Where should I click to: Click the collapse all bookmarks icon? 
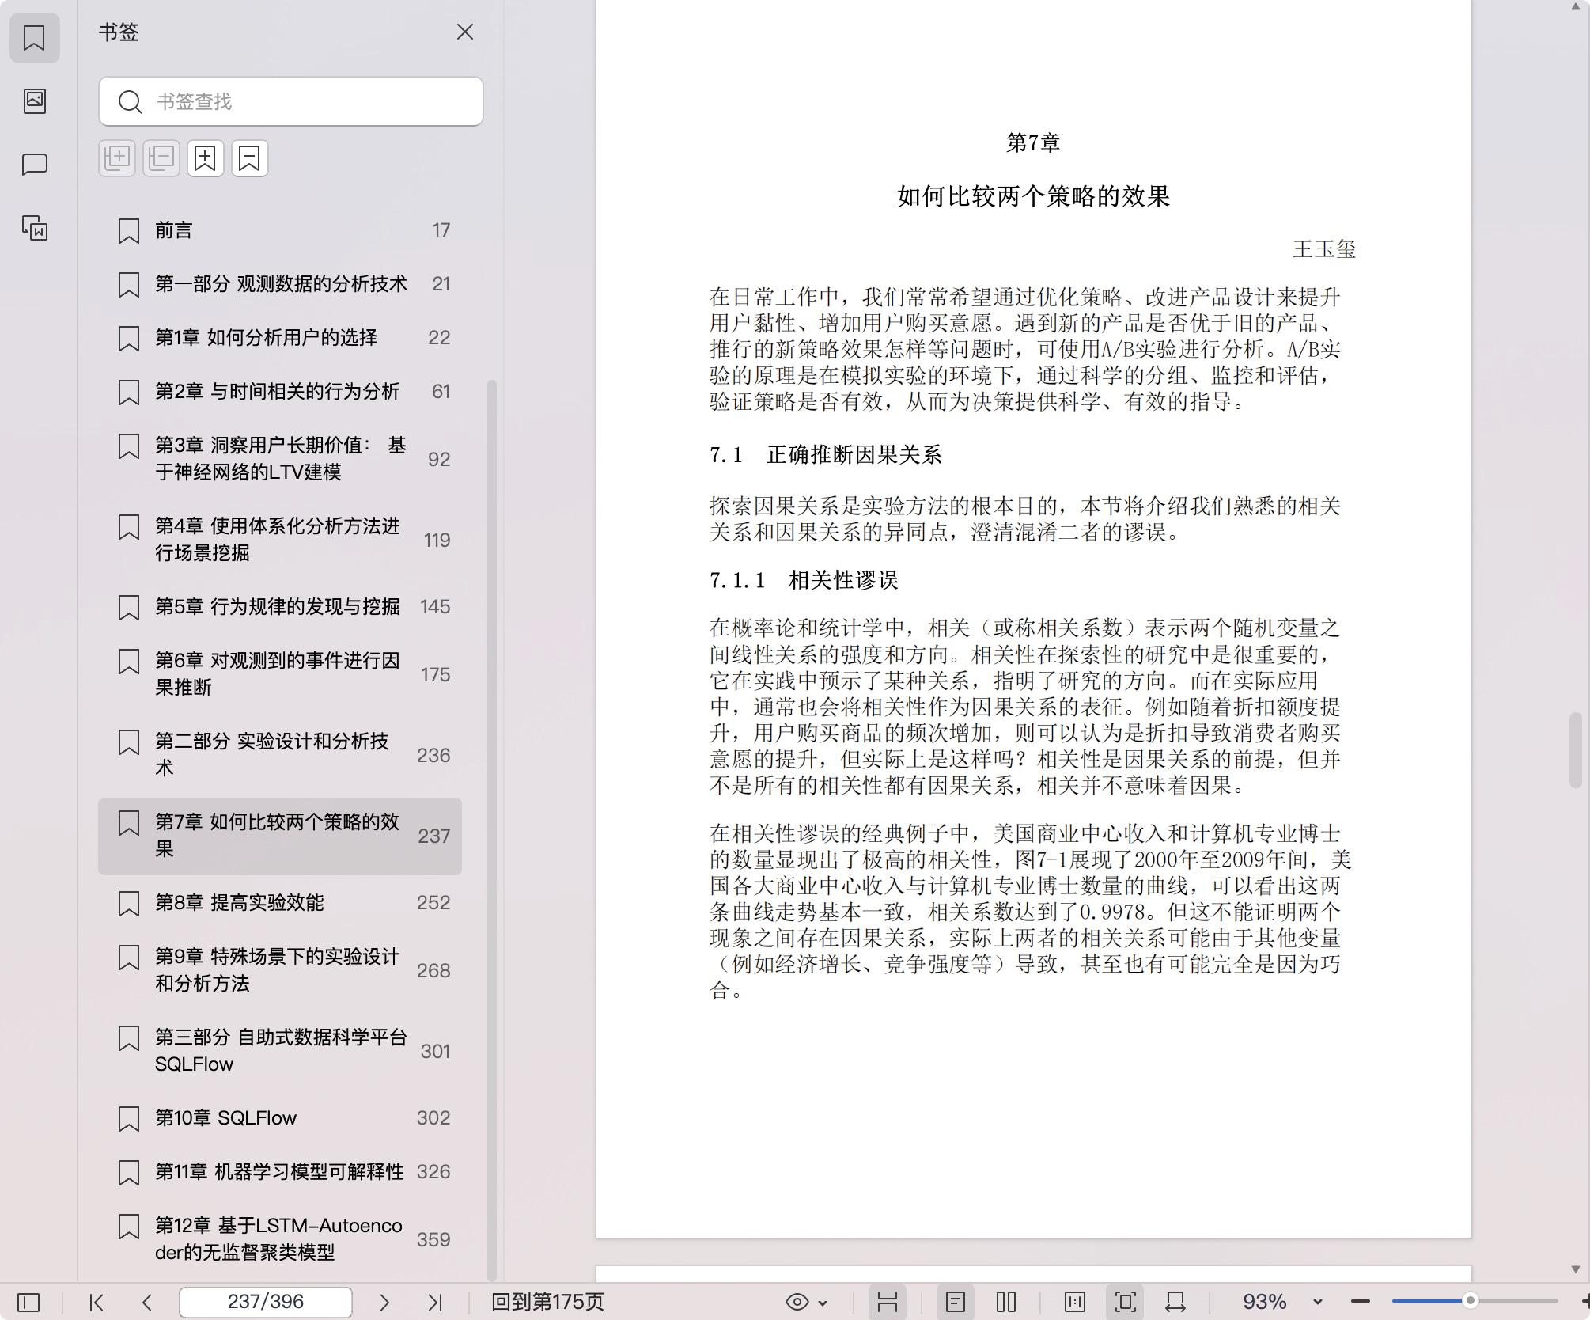161,158
